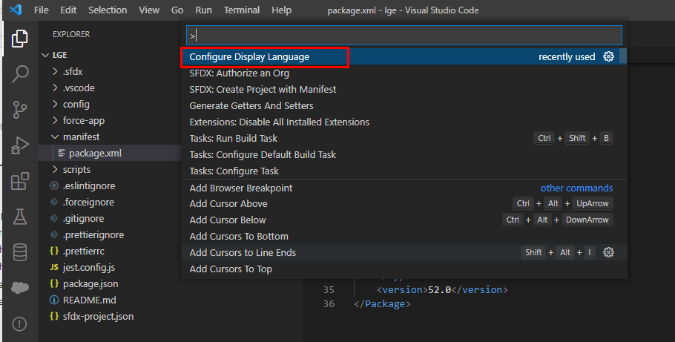Open the Source Control view
Screen dimensions: 675x342
(x=20, y=110)
